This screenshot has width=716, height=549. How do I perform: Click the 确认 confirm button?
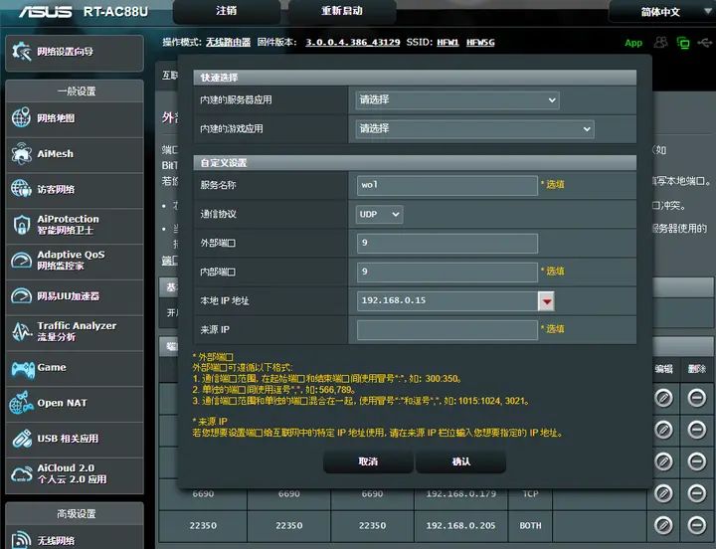coord(460,461)
